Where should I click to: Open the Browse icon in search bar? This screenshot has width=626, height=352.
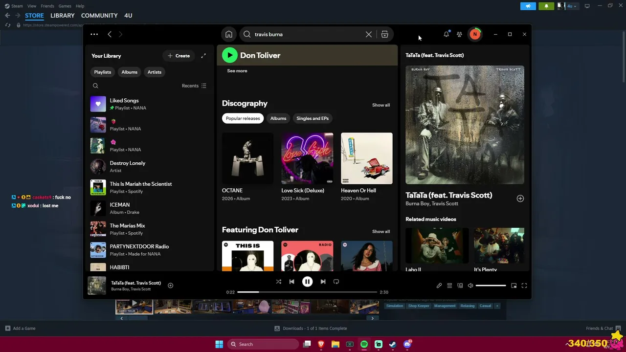click(385, 34)
